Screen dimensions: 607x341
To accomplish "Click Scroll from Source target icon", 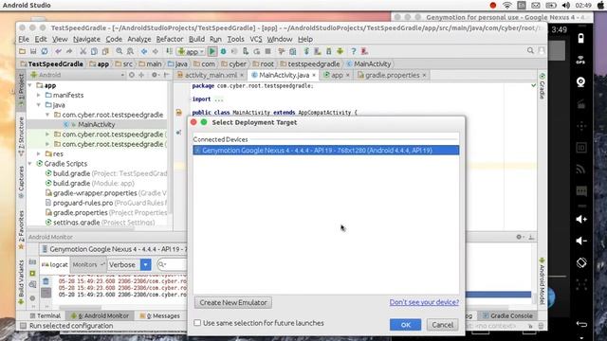I will tap(132, 75).
